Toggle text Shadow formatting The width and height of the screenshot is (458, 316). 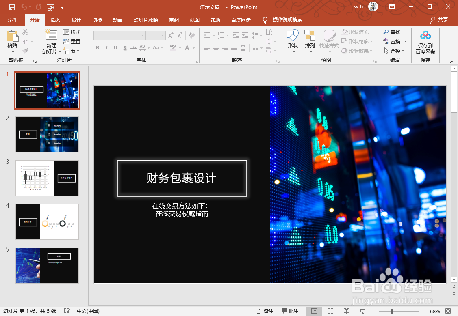[x=125, y=48]
